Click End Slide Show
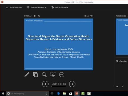 [60, 7]
